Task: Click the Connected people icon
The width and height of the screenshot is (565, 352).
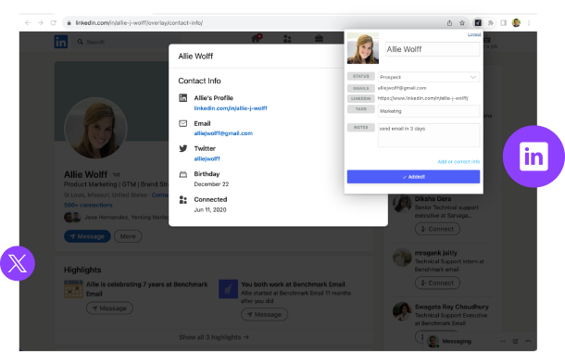Action: pos(183,199)
